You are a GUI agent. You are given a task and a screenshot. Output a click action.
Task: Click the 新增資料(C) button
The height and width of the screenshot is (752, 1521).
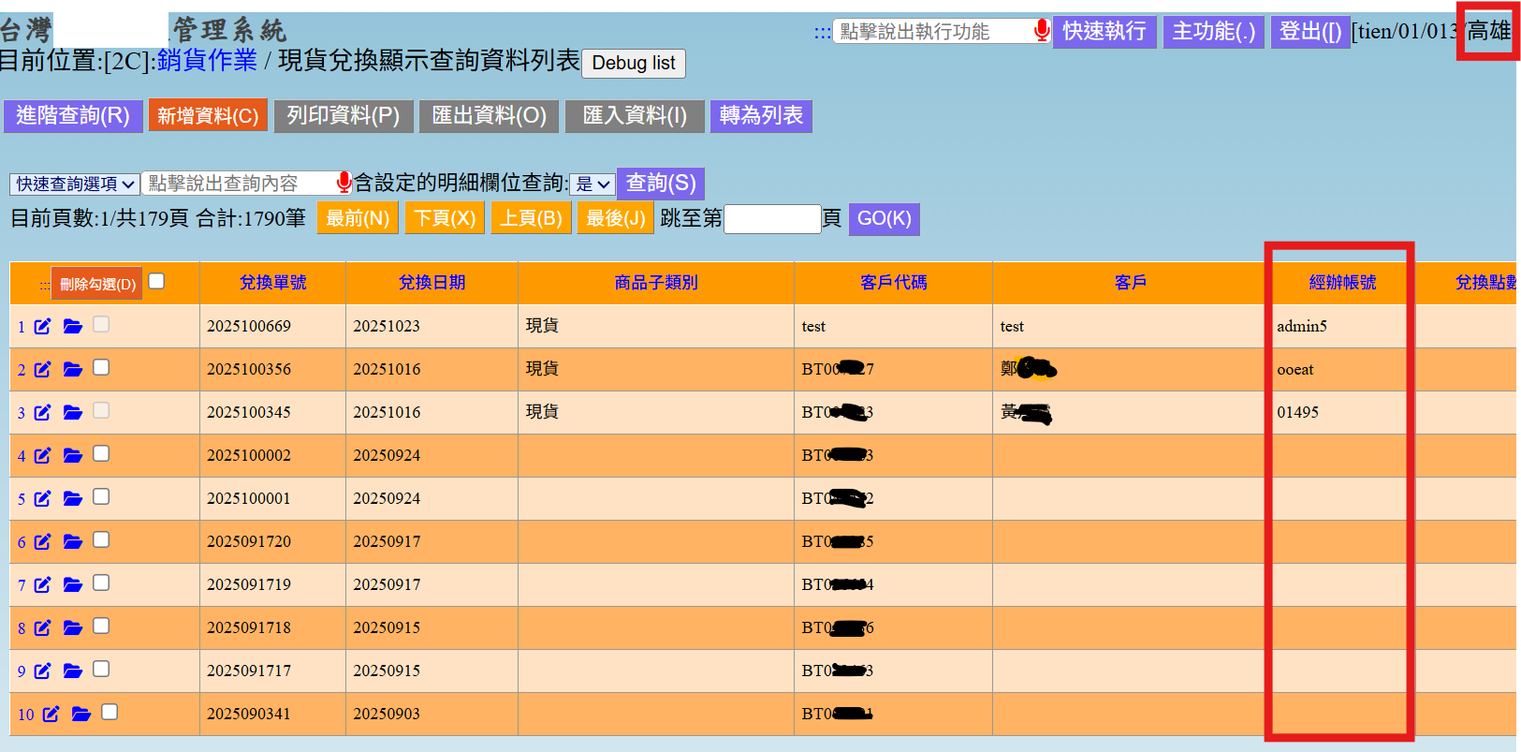pos(208,115)
